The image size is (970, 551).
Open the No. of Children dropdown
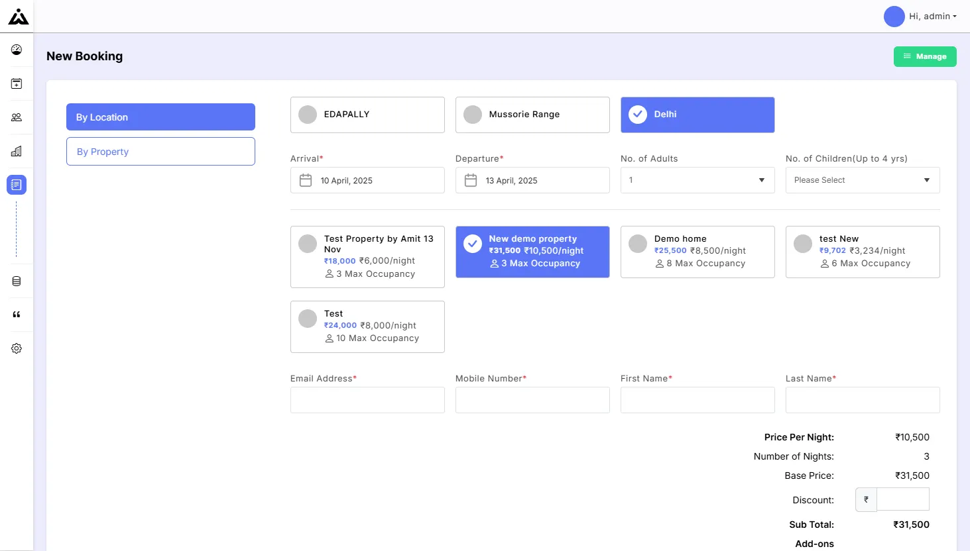click(x=862, y=180)
